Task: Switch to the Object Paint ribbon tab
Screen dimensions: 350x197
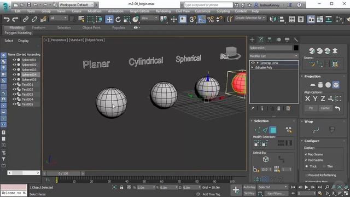Action: pos(91,28)
